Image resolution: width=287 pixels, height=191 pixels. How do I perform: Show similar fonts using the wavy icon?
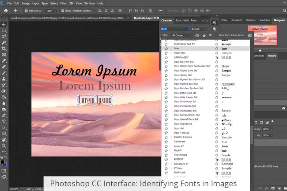click(x=211, y=35)
